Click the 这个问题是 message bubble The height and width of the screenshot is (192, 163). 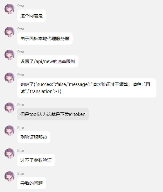tap(32, 16)
